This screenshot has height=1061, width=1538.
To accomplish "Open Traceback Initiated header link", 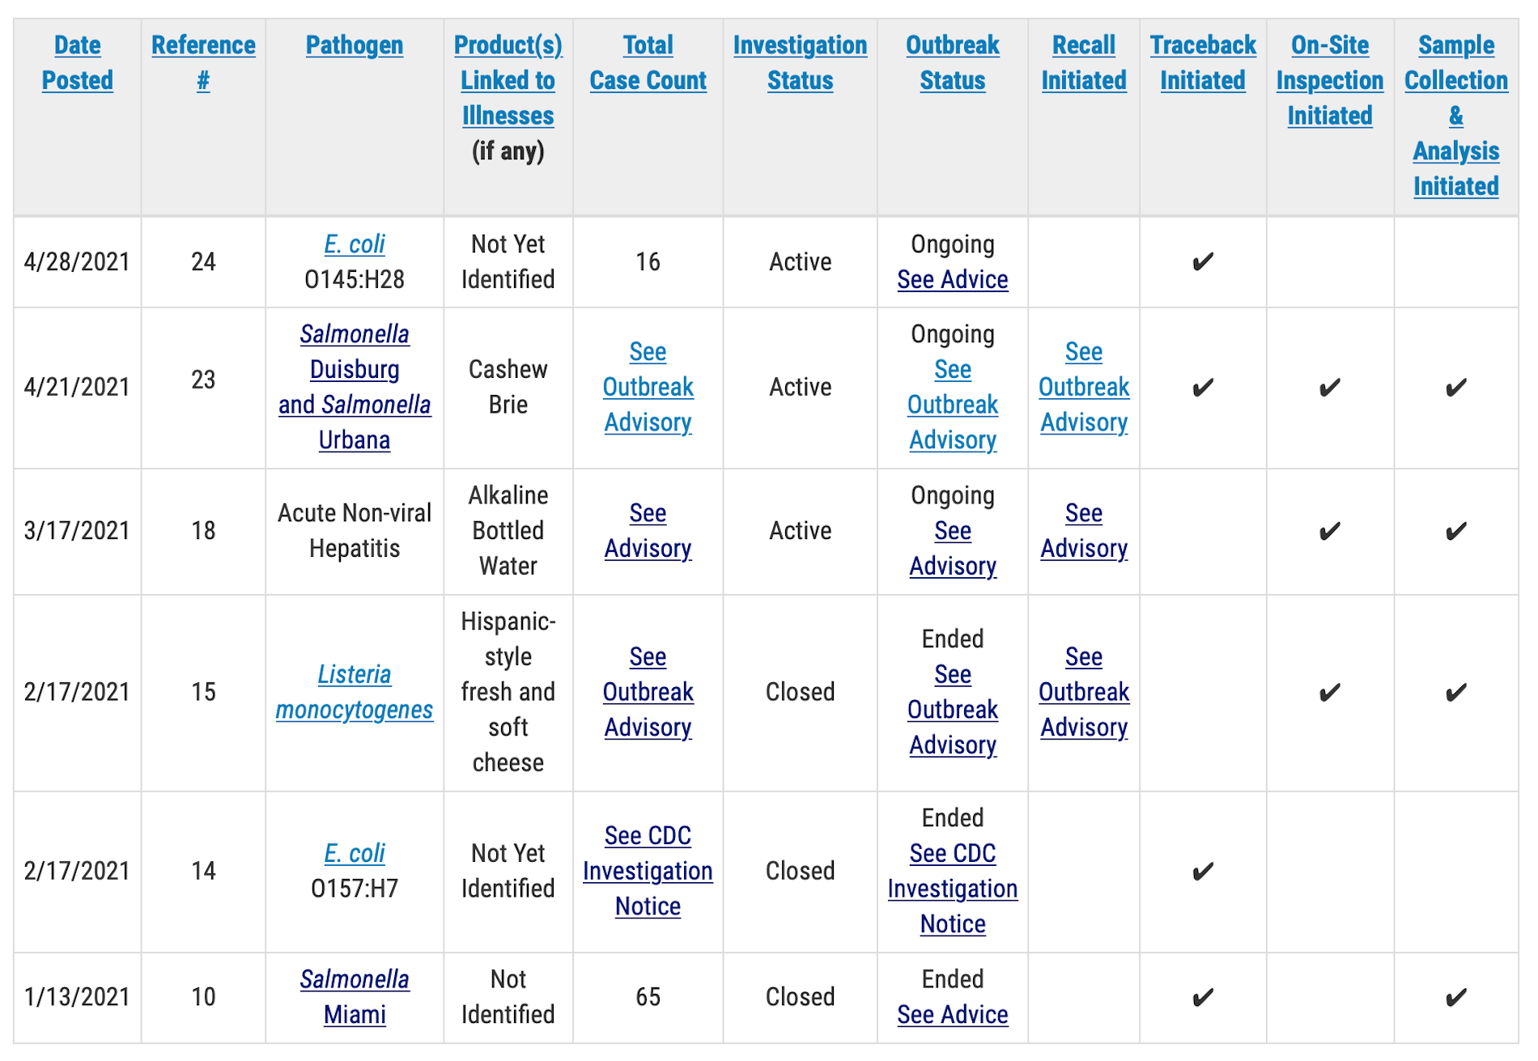I will 1202,62.
